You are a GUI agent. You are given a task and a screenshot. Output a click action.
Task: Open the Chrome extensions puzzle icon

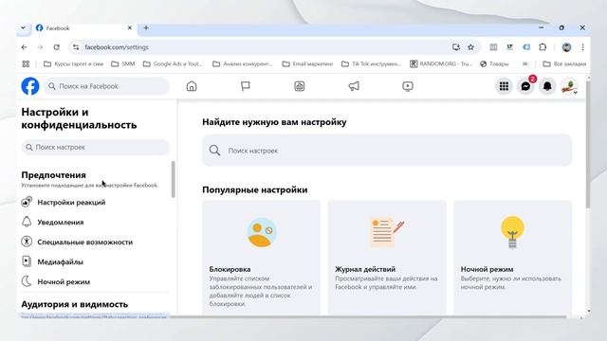click(x=543, y=47)
